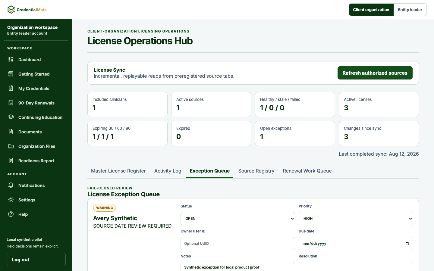The height and width of the screenshot is (271, 434).
Task: Click the CredentialMate logo icon
Action: [11, 10]
